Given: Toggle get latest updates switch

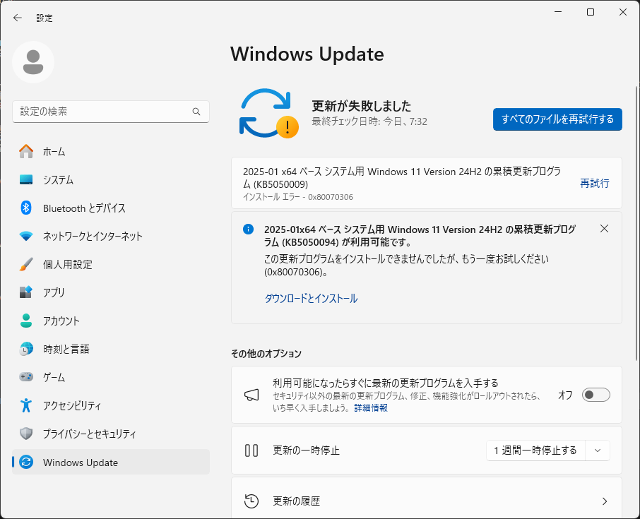Looking at the screenshot, I should click(x=596, y=395).
